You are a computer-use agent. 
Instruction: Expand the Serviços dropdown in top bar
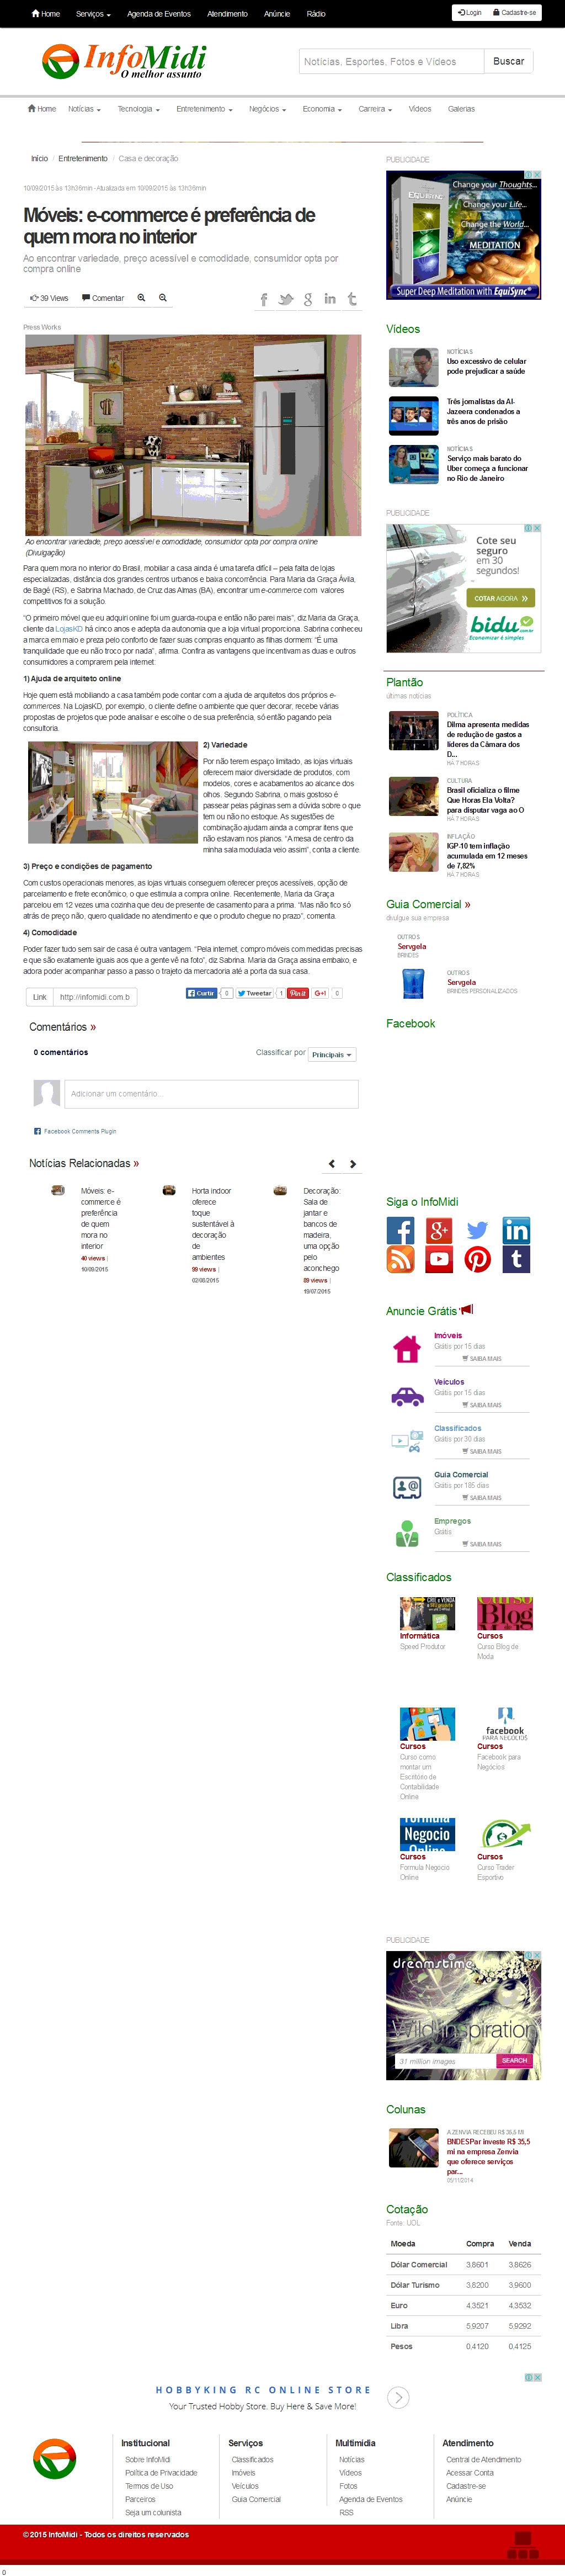coord(93,14)
